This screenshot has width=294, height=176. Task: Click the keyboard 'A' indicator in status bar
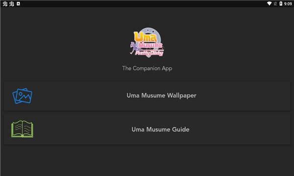click(18, 3)
